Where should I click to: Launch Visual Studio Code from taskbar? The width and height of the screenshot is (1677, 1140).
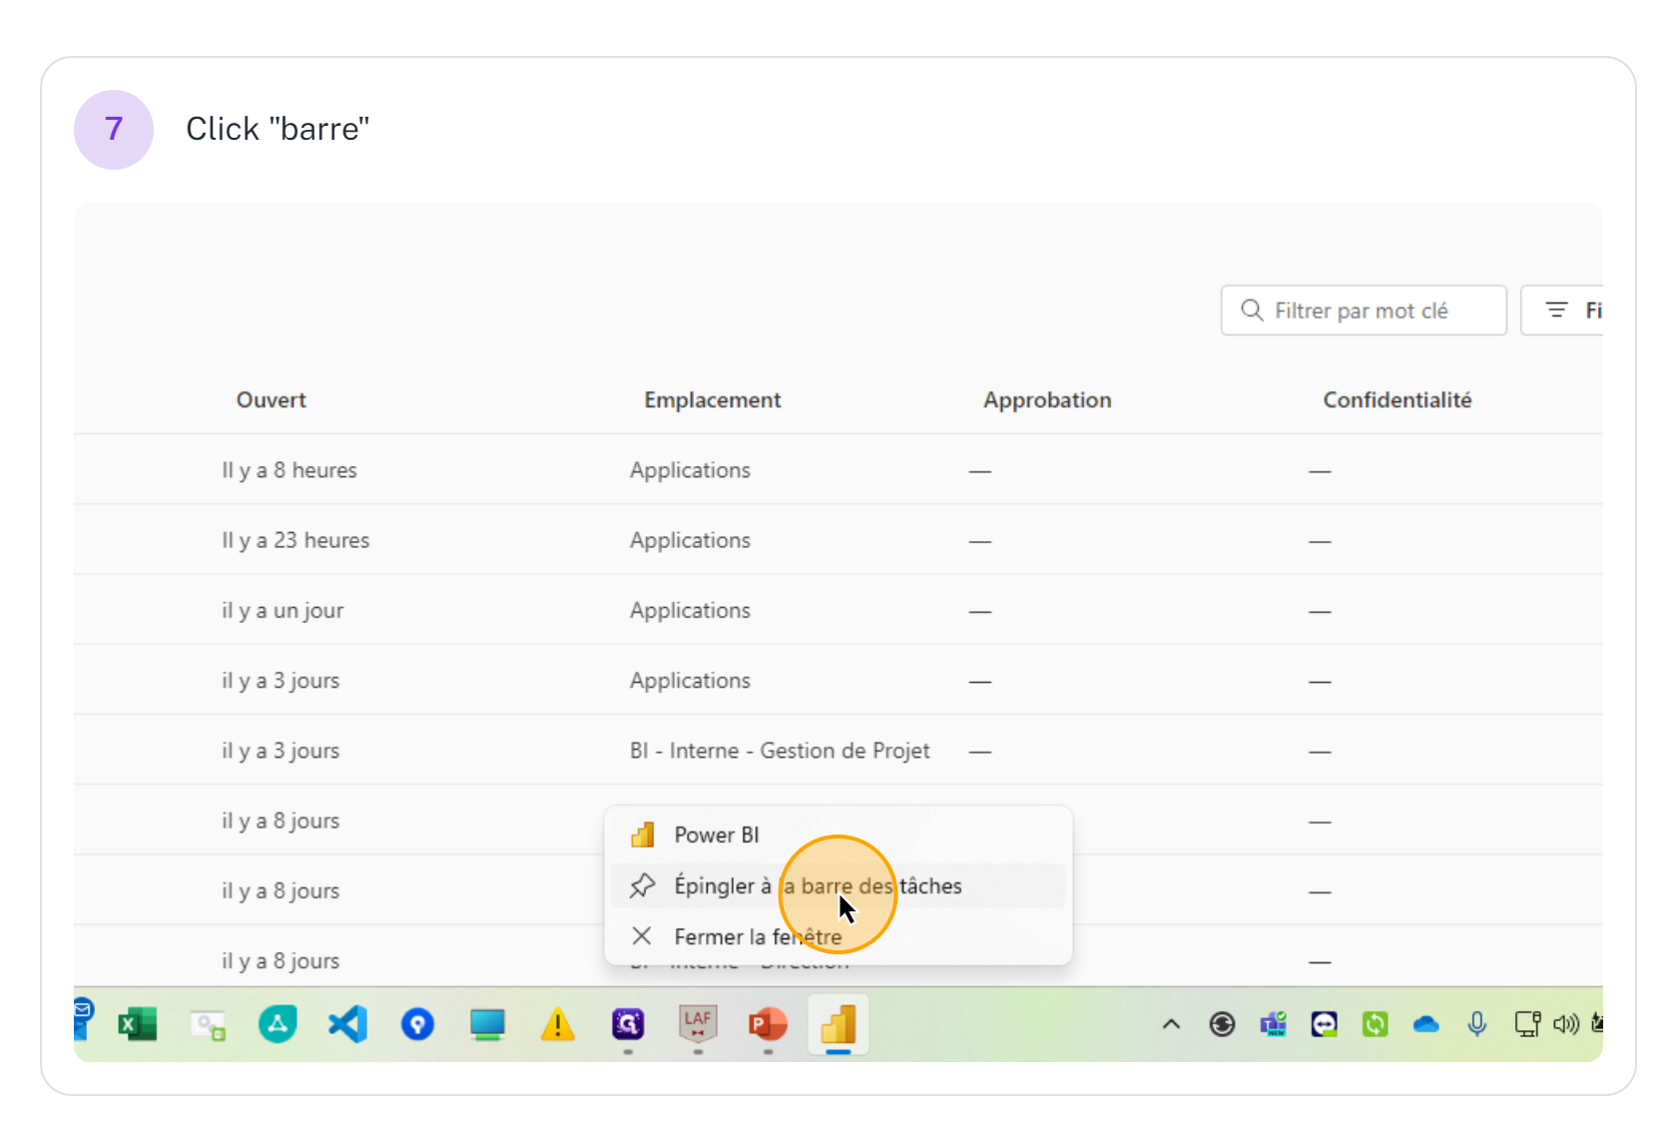(347, 1024)
